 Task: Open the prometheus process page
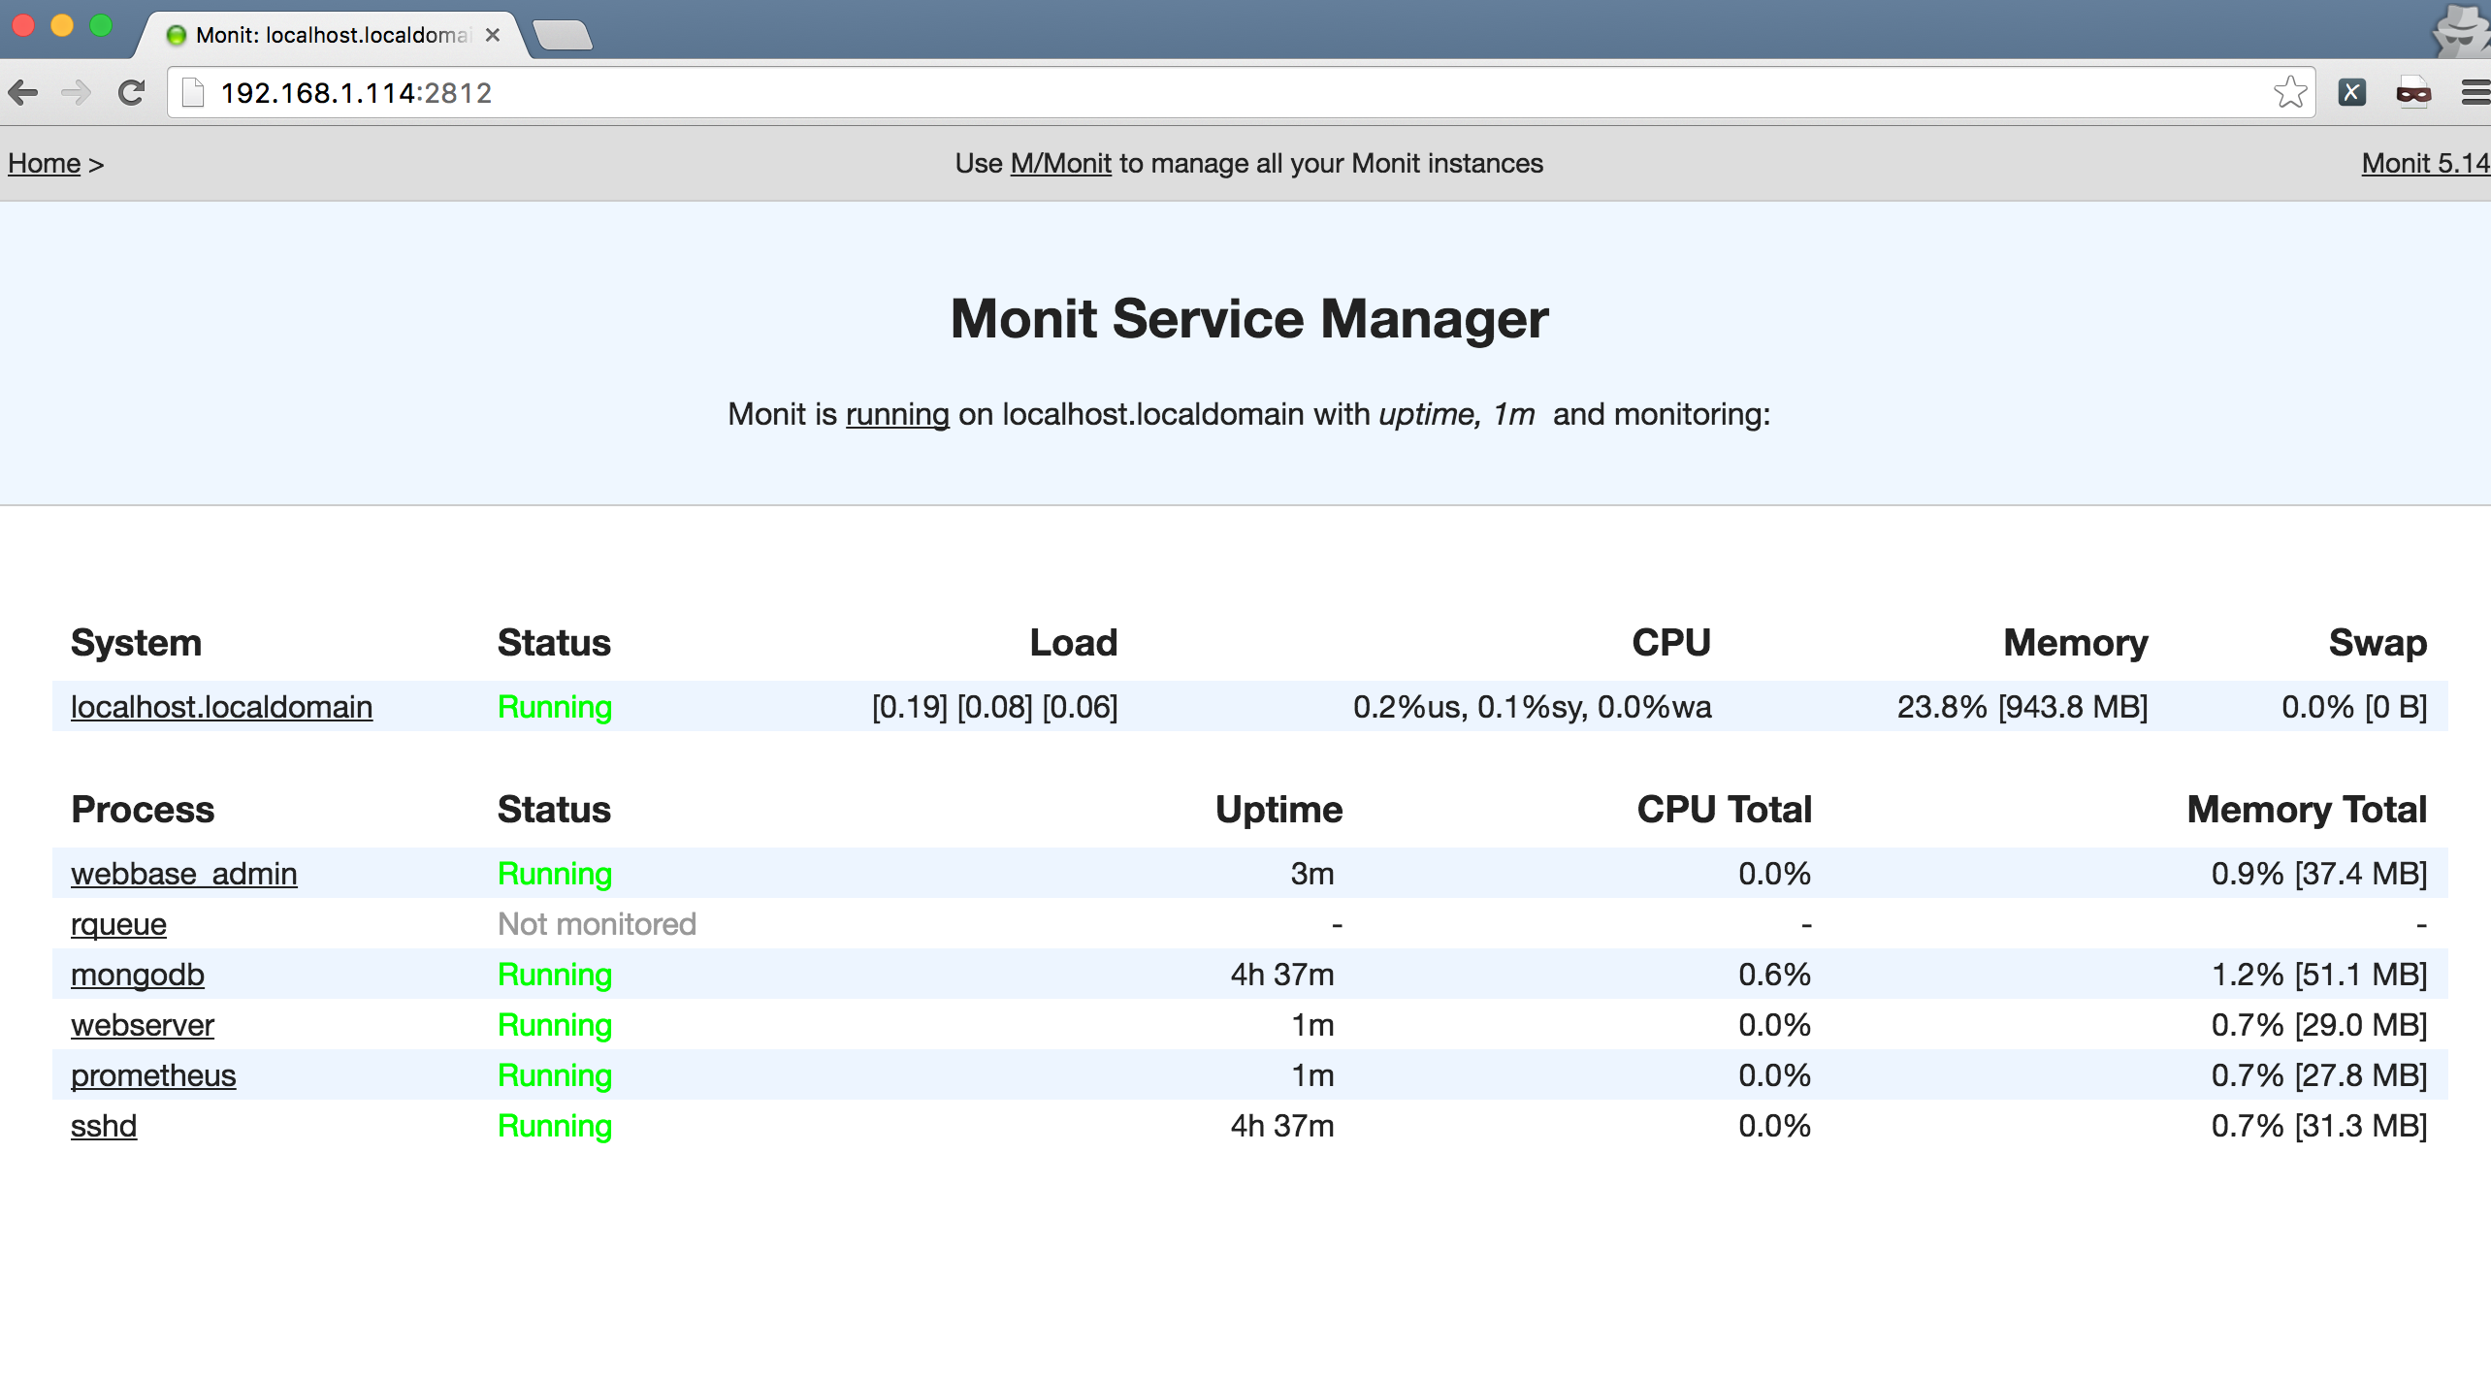[x=153, y=1075]
